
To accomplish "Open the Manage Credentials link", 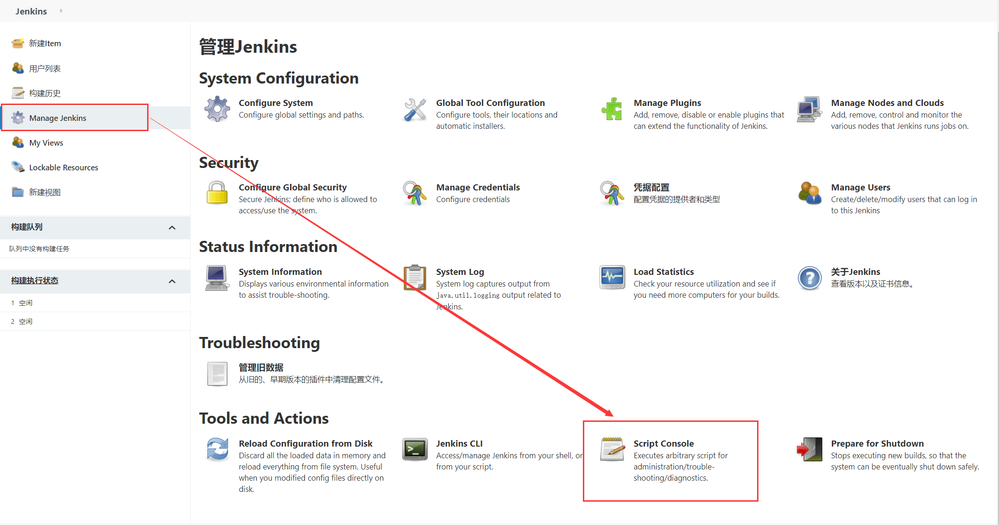I will coord(478,187).
